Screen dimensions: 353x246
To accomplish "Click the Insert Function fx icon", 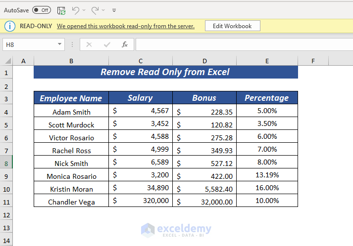I will [125, 44].
